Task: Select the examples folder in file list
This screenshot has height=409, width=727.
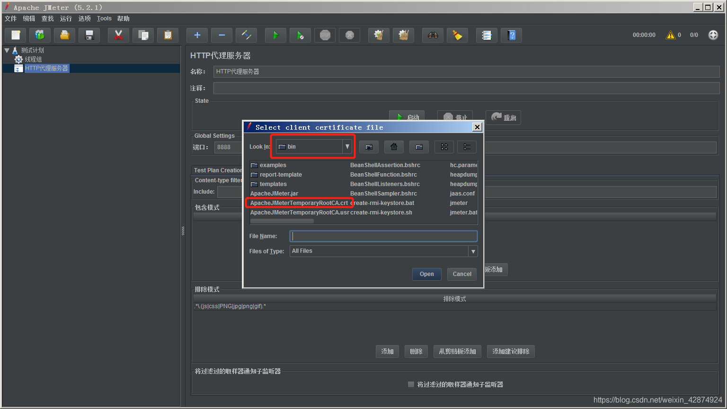Action: pyautogui.click(x=268, y=165)
